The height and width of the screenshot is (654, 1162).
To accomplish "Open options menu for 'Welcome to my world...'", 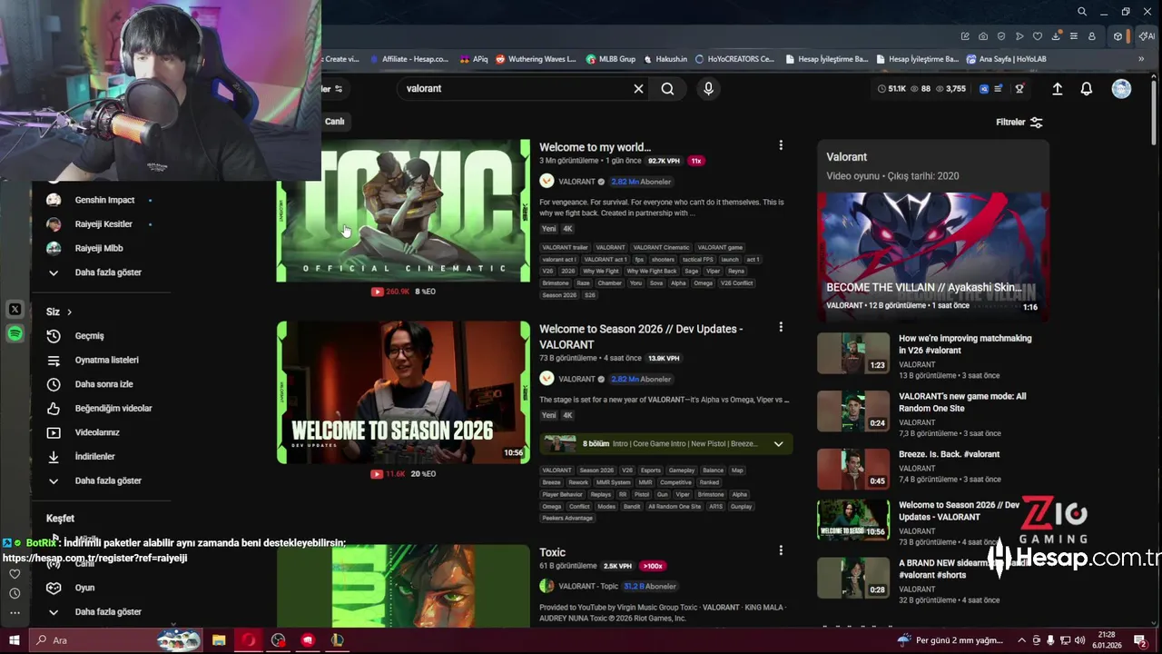I will 781,145.
